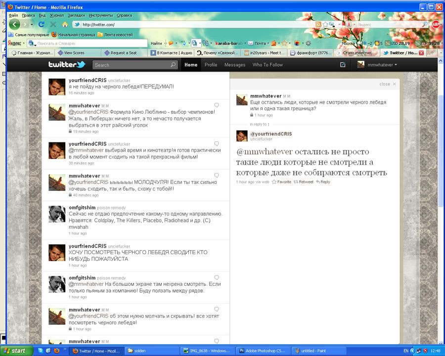Viewport: 445px width, 356px height.
Task: Open @yourfriendCRIS profile in details pane
Action: click(271, 133)
